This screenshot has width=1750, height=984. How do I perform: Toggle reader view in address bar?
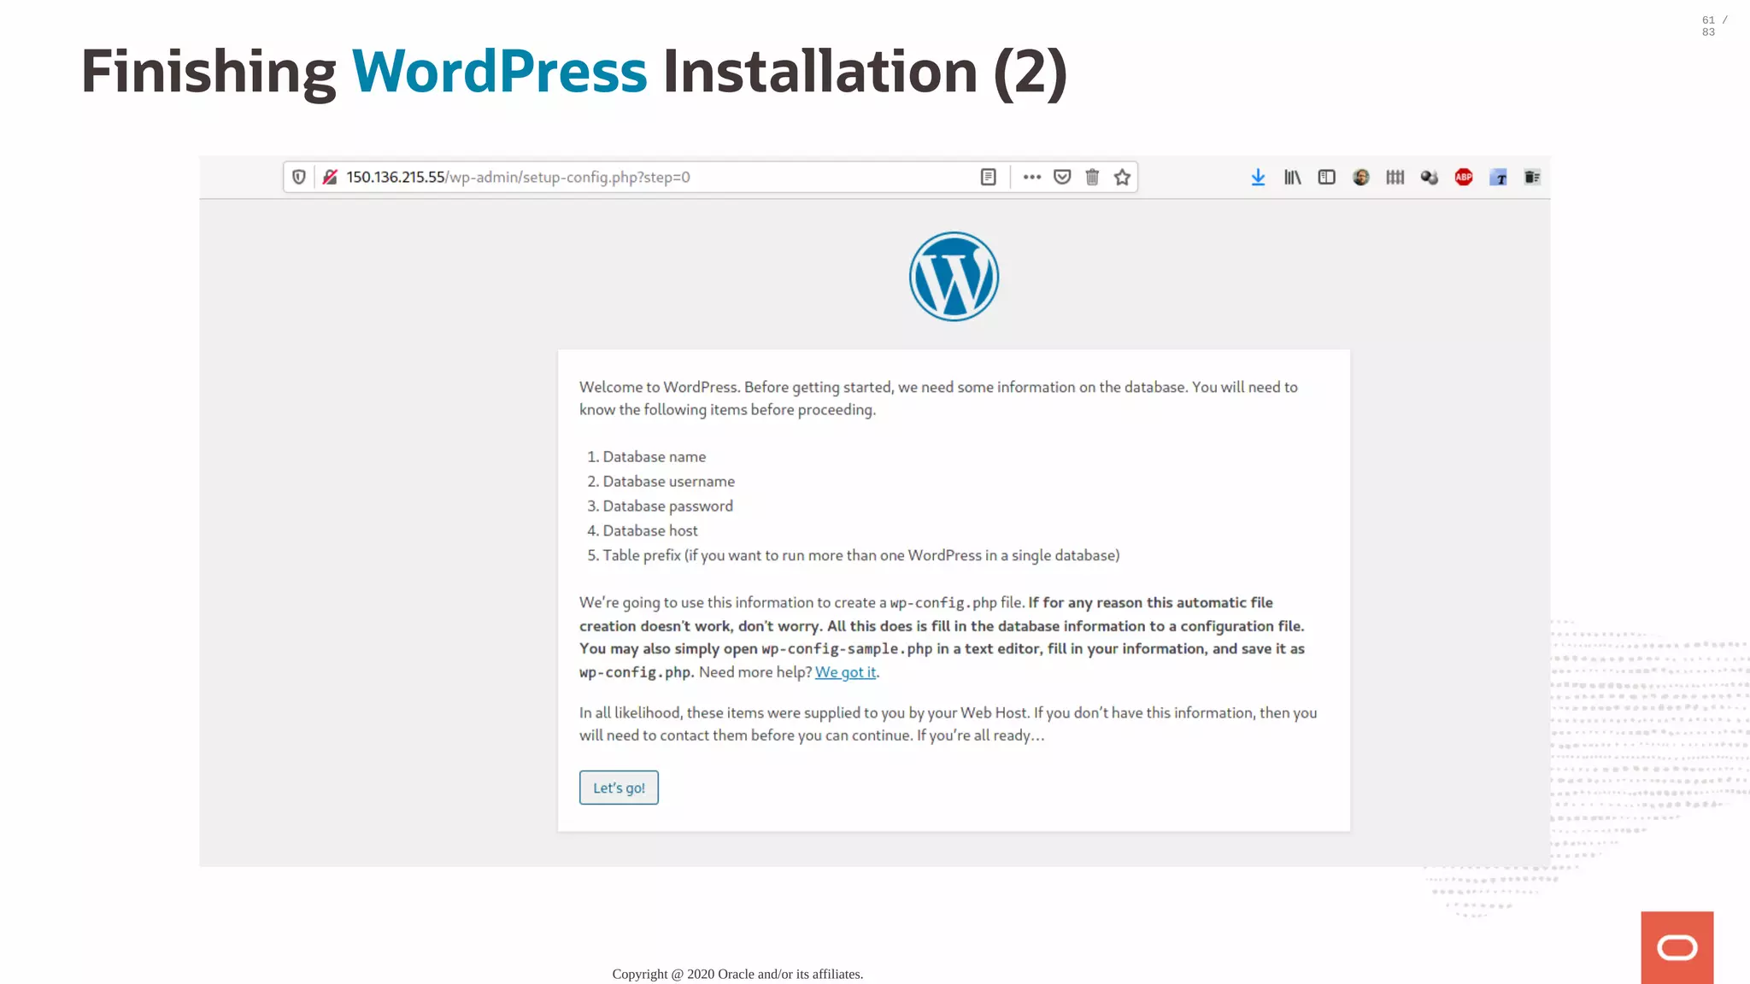coord(988,177)
